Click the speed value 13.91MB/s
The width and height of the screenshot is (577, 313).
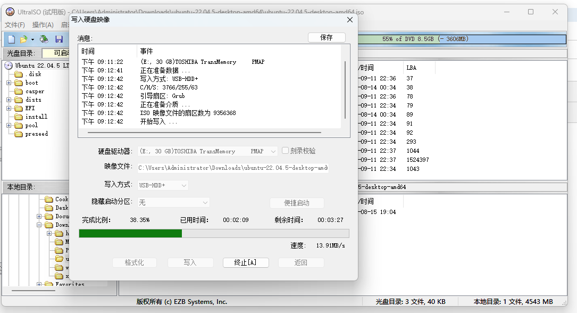click(330, 245)
